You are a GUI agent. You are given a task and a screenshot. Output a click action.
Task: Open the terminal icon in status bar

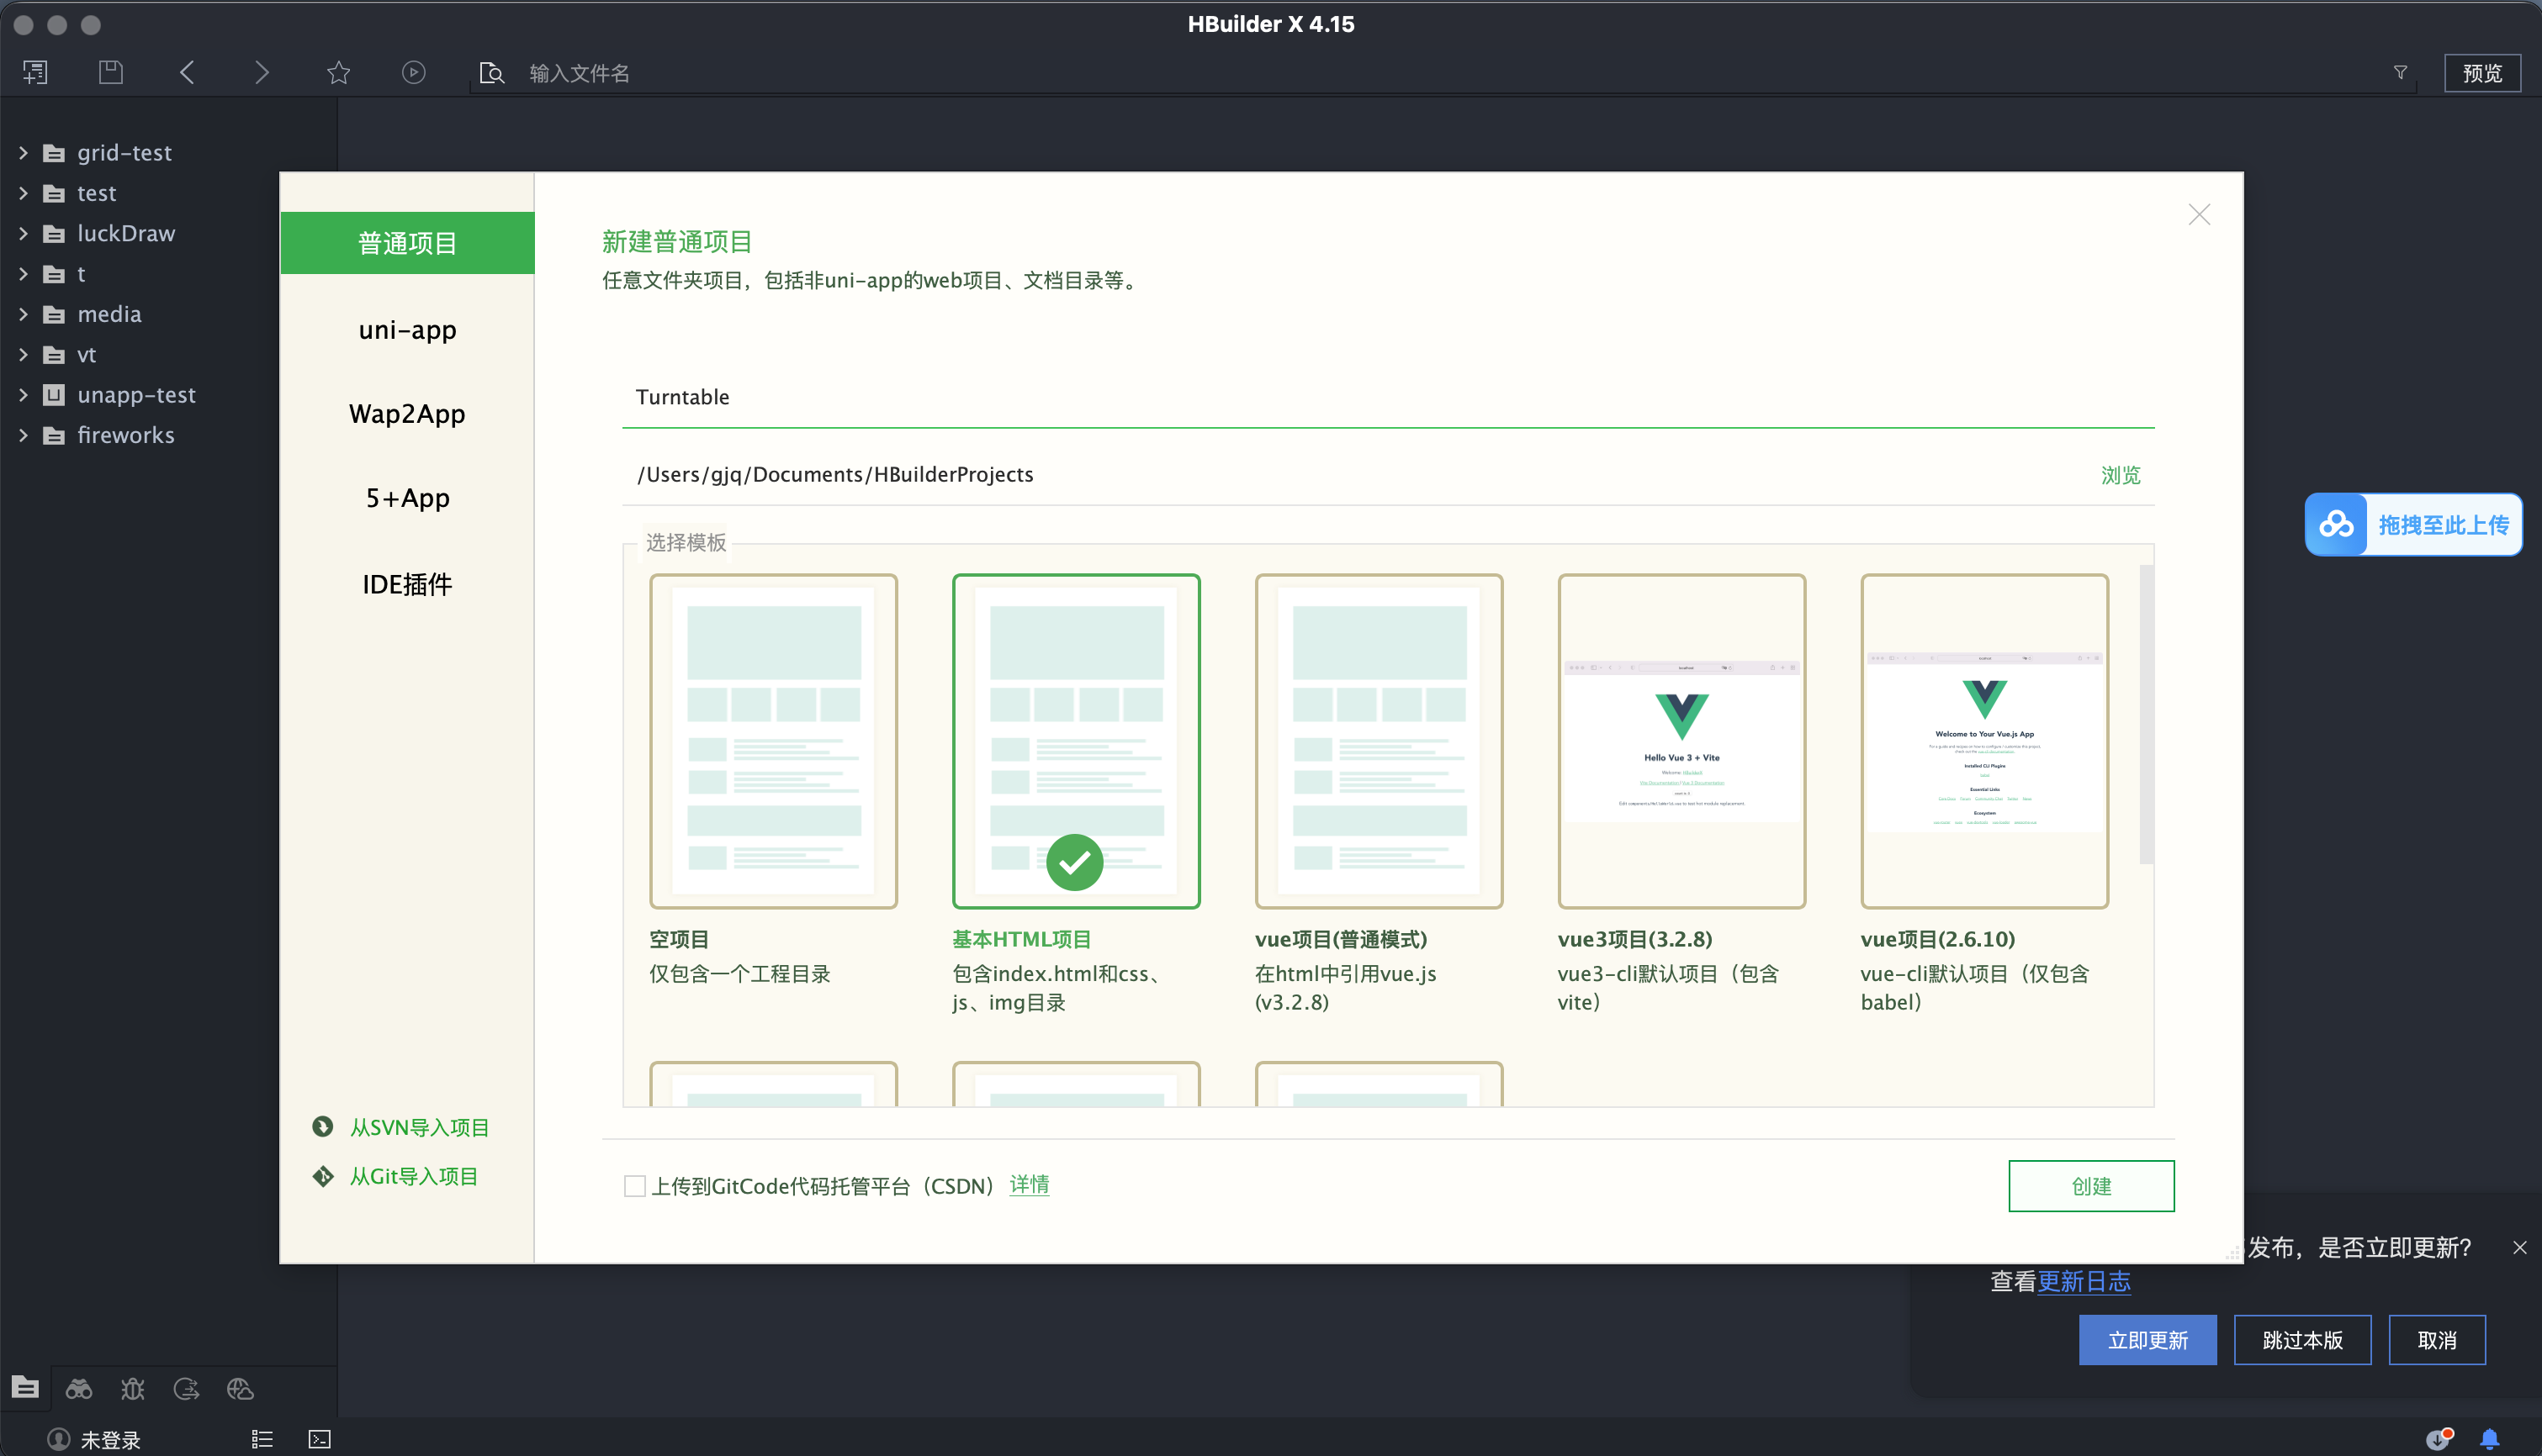pos(319,1439)
